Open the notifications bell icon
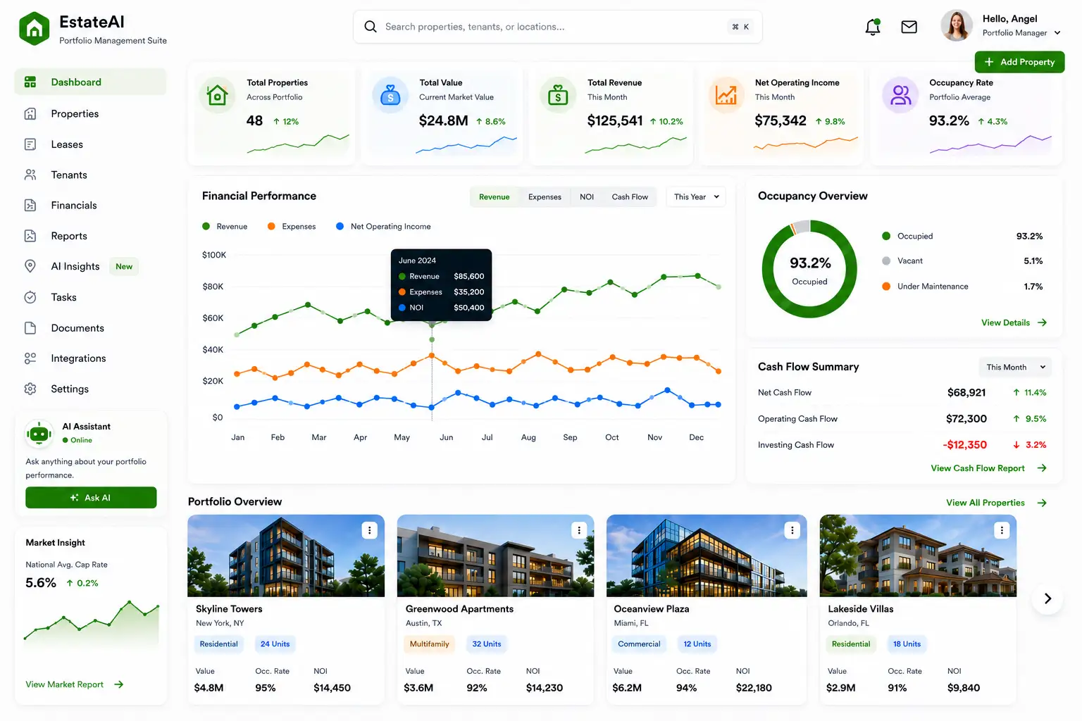1082x721 pixels. tap(873, 27)
